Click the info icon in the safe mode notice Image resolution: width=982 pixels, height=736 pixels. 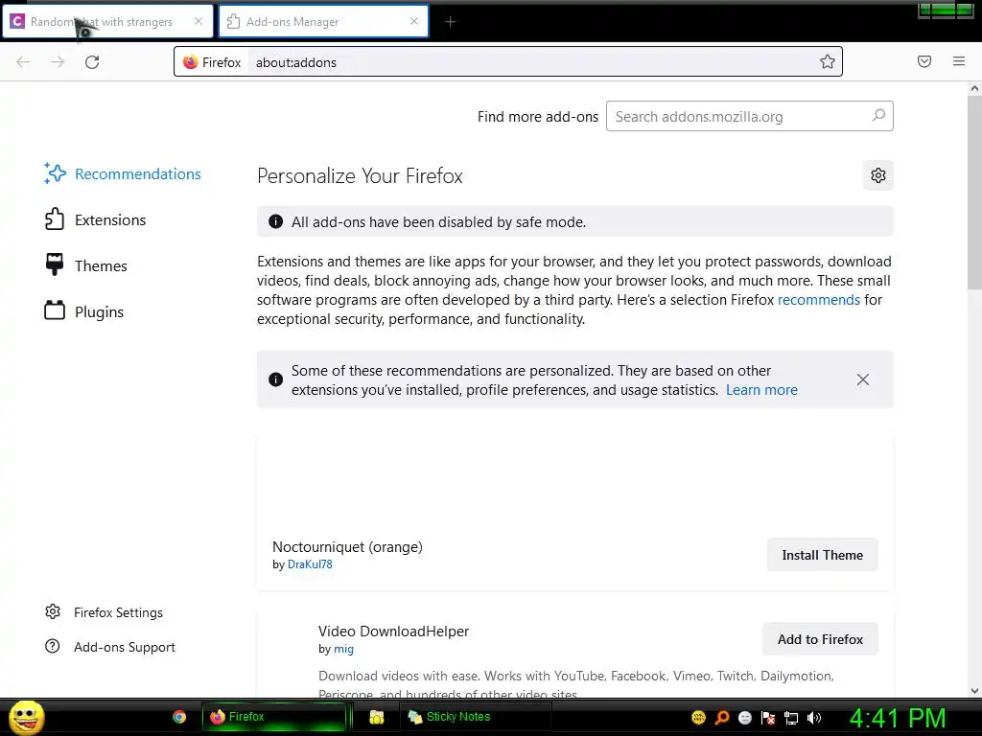click(275, 221)
